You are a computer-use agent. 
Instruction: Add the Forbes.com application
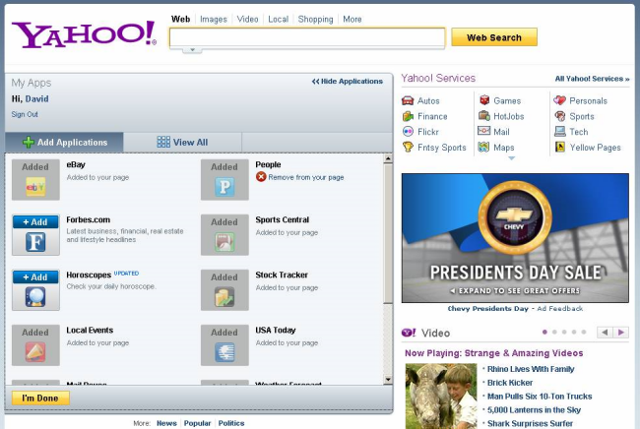pyautogui.click(x=35, y=222)
